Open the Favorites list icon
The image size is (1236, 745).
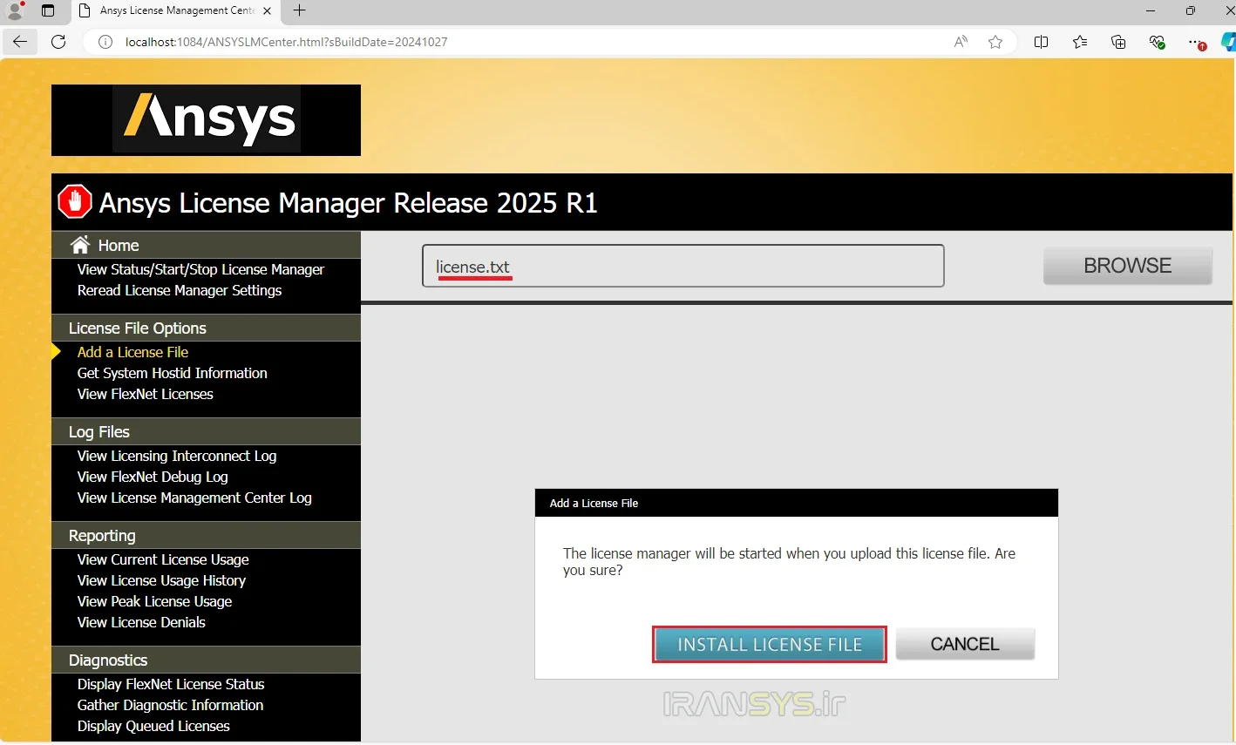(1080, 42)
